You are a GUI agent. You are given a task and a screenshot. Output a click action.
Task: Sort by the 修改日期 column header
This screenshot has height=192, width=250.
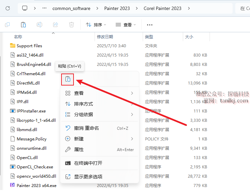pos(105,37)
